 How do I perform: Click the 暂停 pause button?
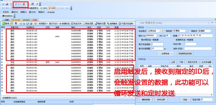point(6,23)
